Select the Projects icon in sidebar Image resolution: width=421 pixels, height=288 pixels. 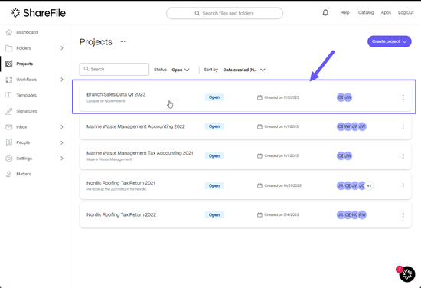[x=9, y=64]
